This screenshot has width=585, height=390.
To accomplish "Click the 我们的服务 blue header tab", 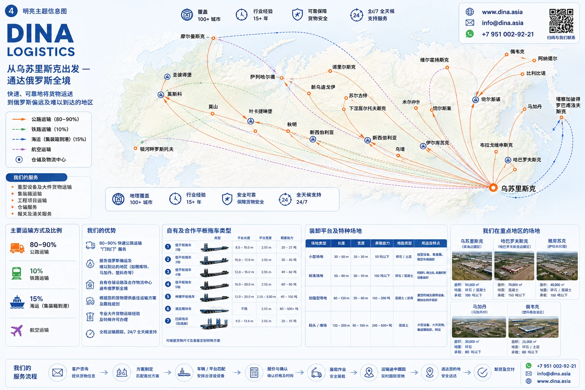I will tap(37, 177).
